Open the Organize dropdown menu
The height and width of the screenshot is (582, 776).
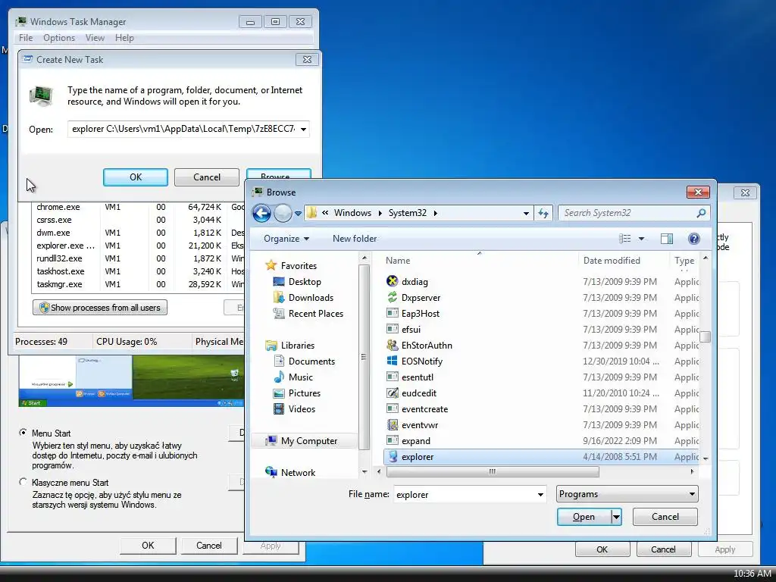(x=286, y=239)
